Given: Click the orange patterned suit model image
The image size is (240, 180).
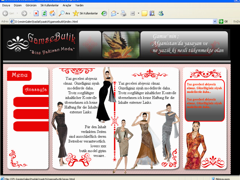Looking at the screenshot, I should 195,146.
